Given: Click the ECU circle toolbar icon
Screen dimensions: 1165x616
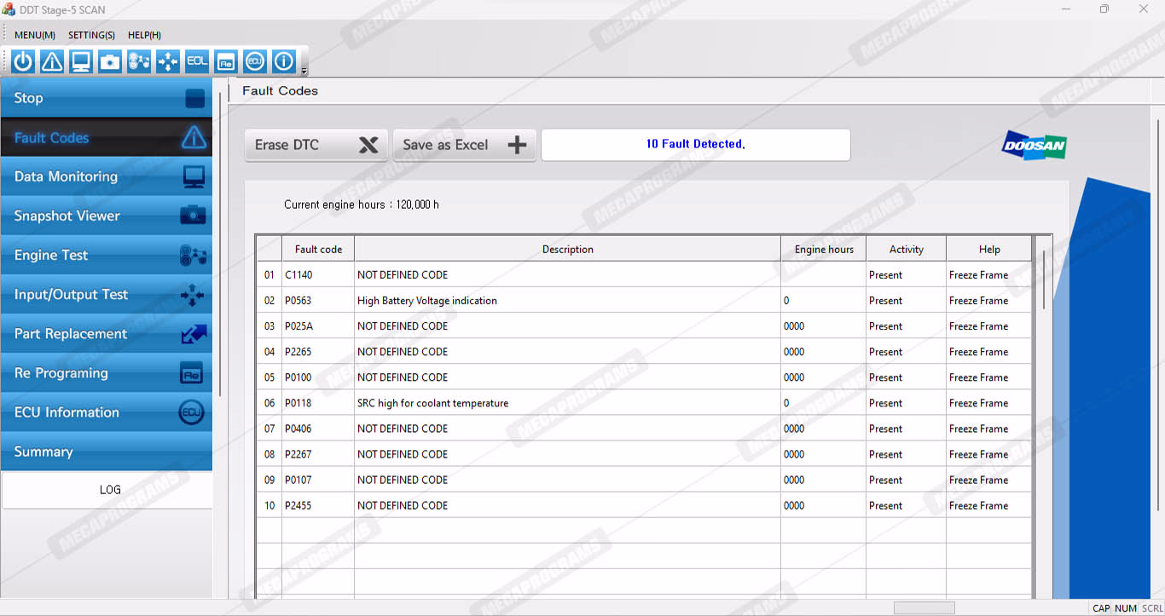Looking at the screenshot, I should (x=255, y=61).
